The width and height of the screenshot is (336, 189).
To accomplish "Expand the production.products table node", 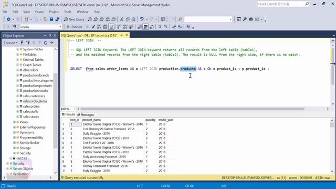I will [x=17, y=86].
